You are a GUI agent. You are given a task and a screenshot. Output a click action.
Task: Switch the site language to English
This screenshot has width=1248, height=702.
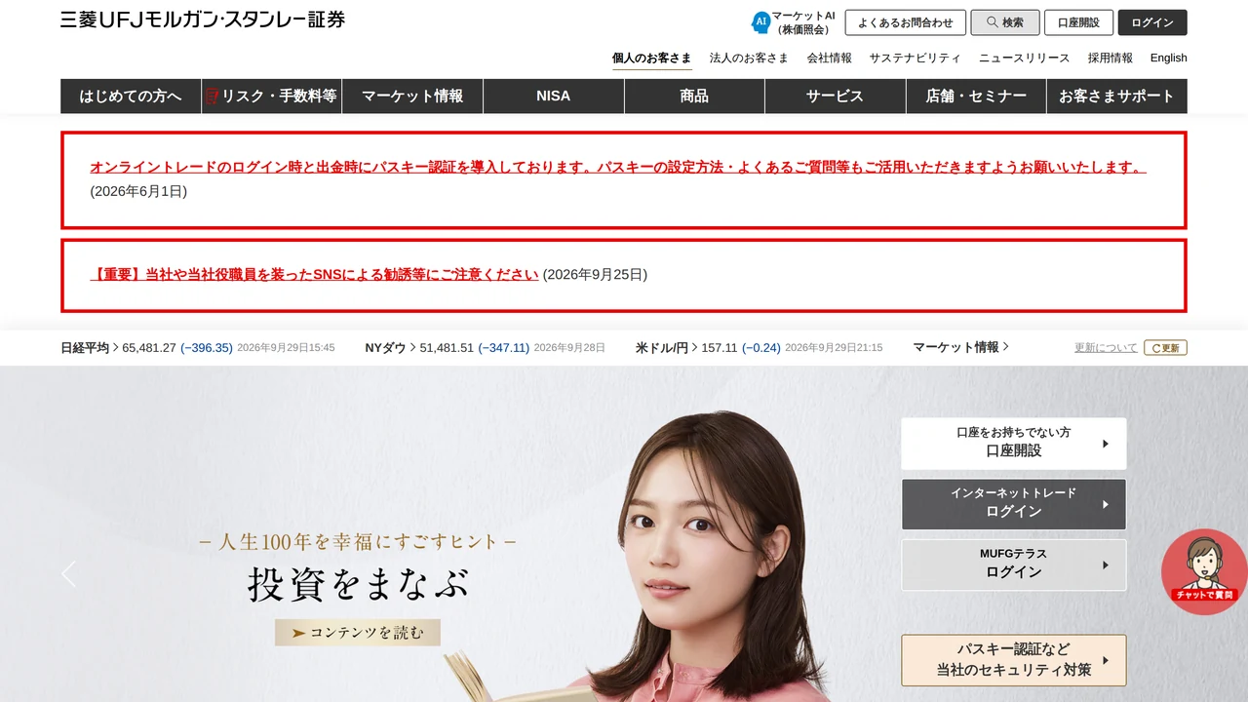tap(1169, 58)
